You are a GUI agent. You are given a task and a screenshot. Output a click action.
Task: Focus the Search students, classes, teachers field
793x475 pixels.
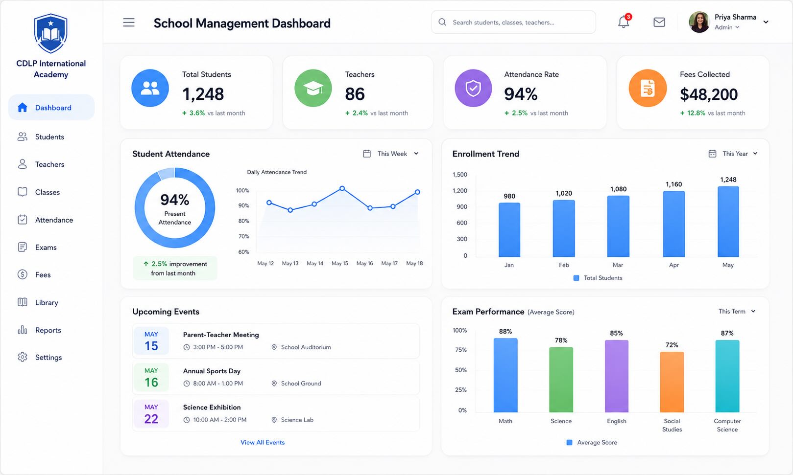click(x=513, y=22)
